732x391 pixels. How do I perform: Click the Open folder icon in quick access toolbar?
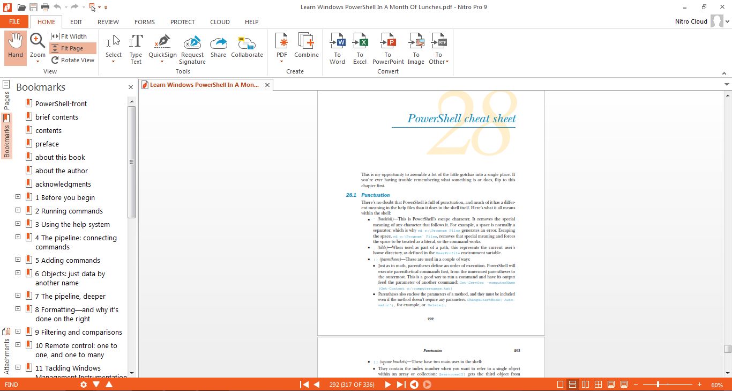(21, 7)
